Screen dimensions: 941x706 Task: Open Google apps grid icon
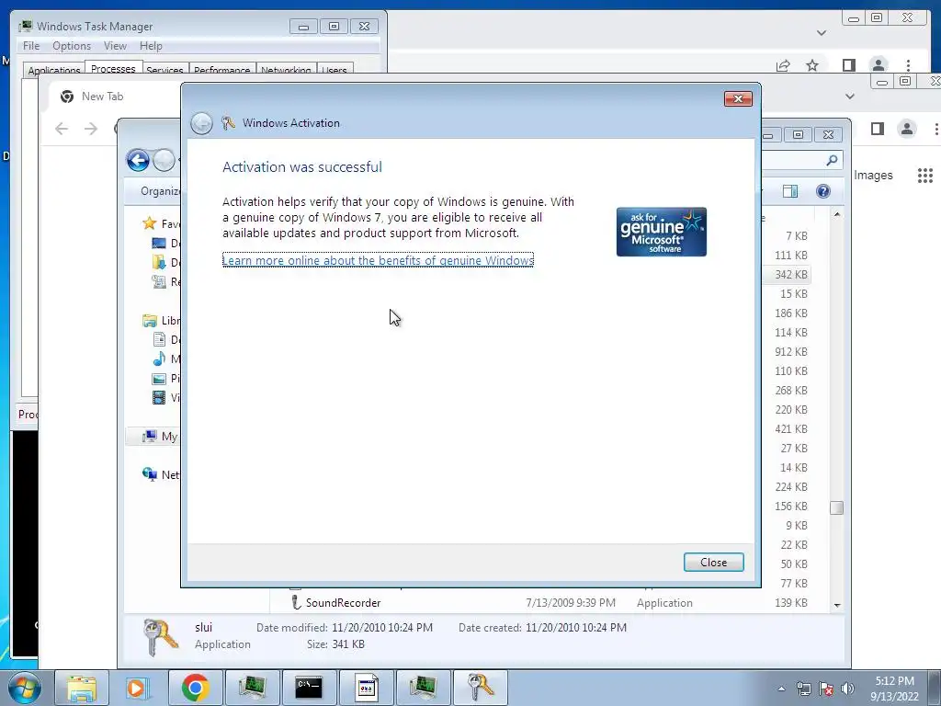pyautogui.click(x=924, y=176)
